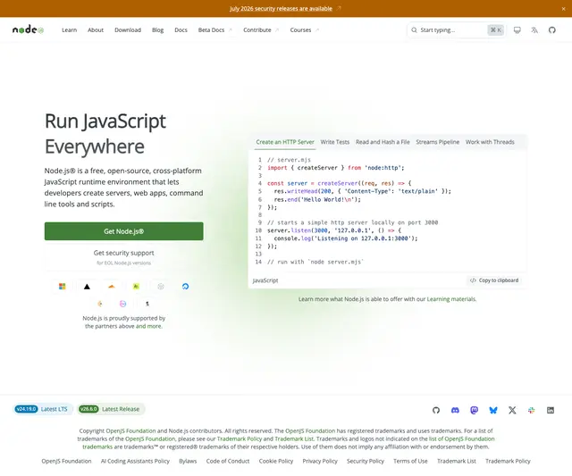This screenshot has height=476, width=572.
Task: Open the list of OpenJS Foundation trademarks link
Action: [x=461, y=438]
